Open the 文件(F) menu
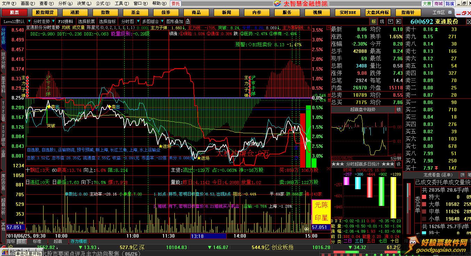The width and height of the screenshot is (471, 256). 8,3
